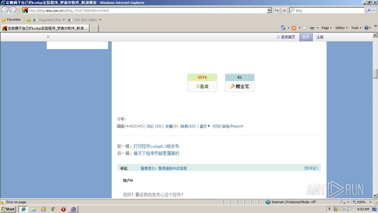Image resolution: width=378 pixels, height=213 pixels.
Task: Click the 登录 login tab
Action: [x=306, y=37]
